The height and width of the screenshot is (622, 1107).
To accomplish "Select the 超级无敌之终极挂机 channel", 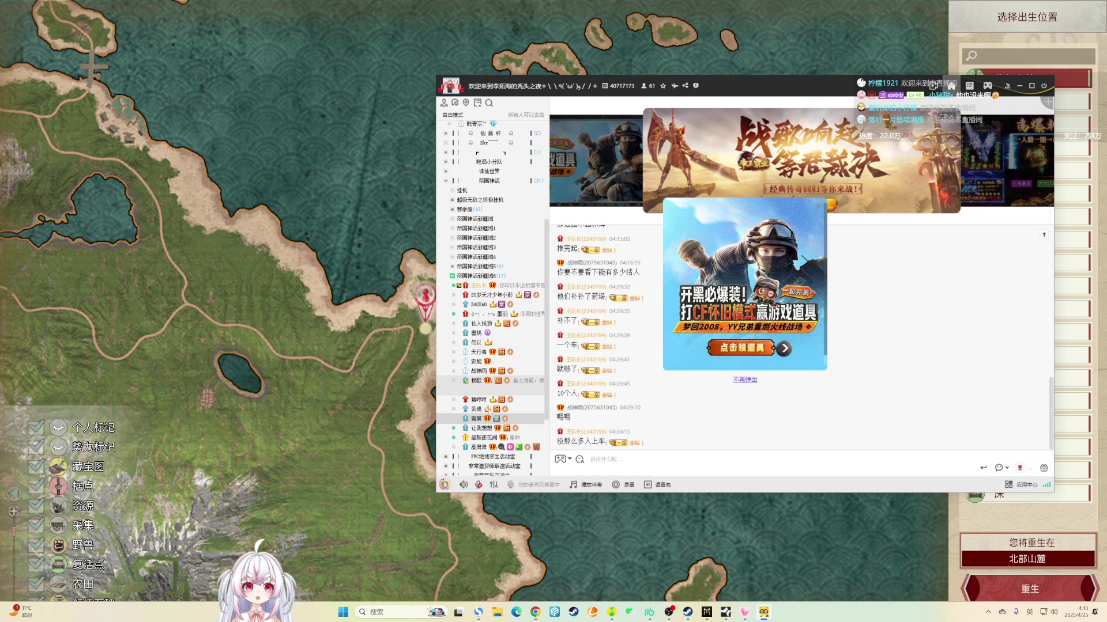I will click(480, 200).
